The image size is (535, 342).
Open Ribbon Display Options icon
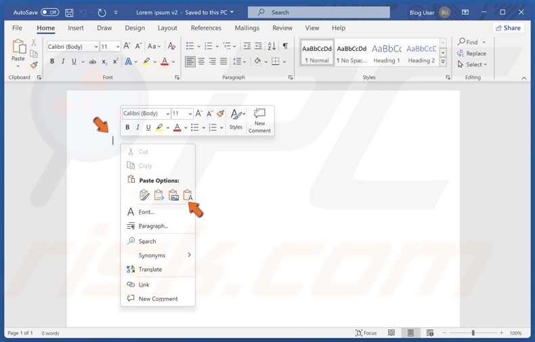465,12
